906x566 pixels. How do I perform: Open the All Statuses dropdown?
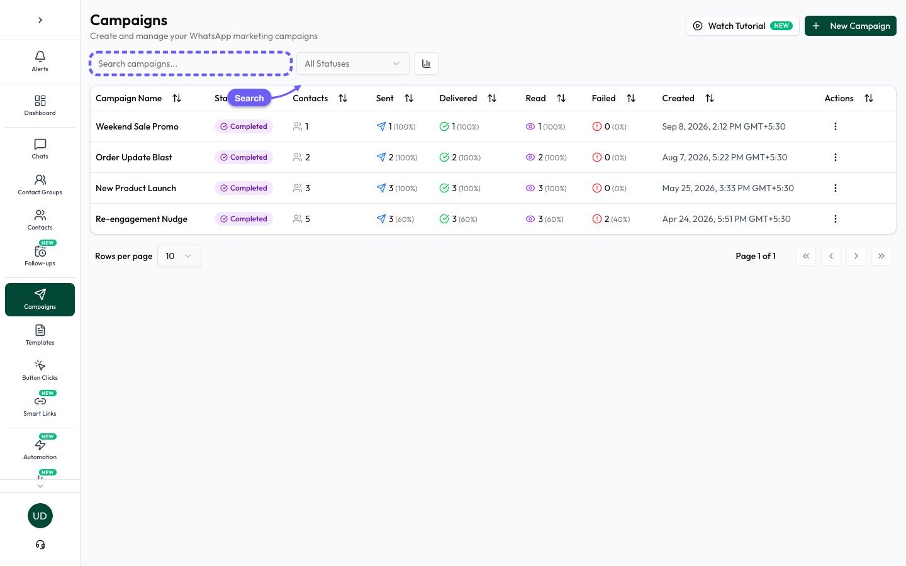pos(353,64)
